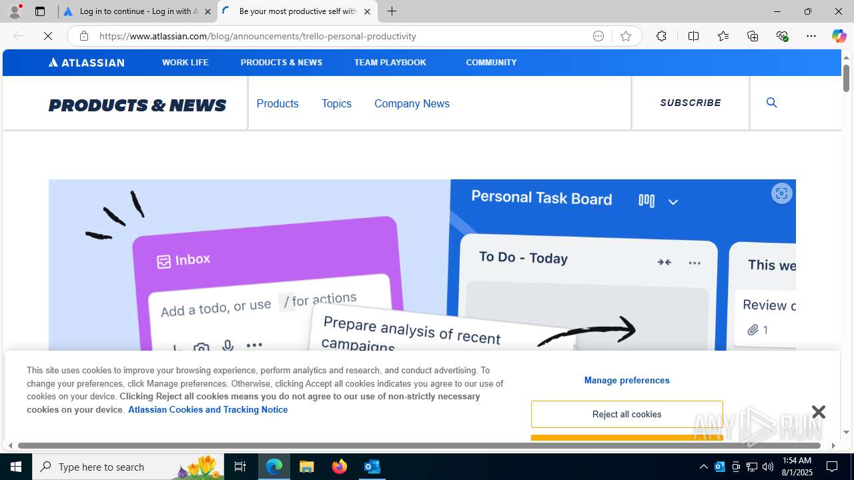
Task: Open the WORK LIFE menu
Action: [185, 62]
